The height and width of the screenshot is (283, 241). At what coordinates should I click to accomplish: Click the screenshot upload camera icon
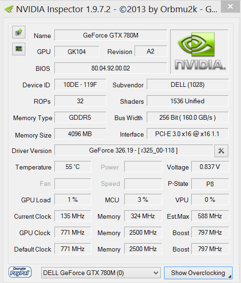click(19, 32)
